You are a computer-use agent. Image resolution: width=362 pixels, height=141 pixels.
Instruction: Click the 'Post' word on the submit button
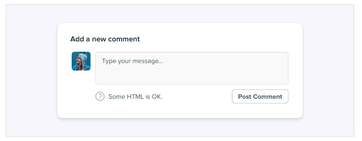click(244, 97)
